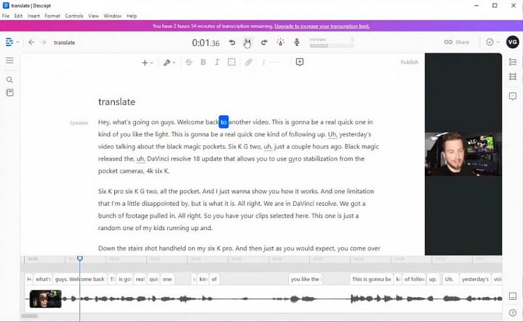Click the timecode display 0:01.36

pyautogui.click(x=206, y=42)
